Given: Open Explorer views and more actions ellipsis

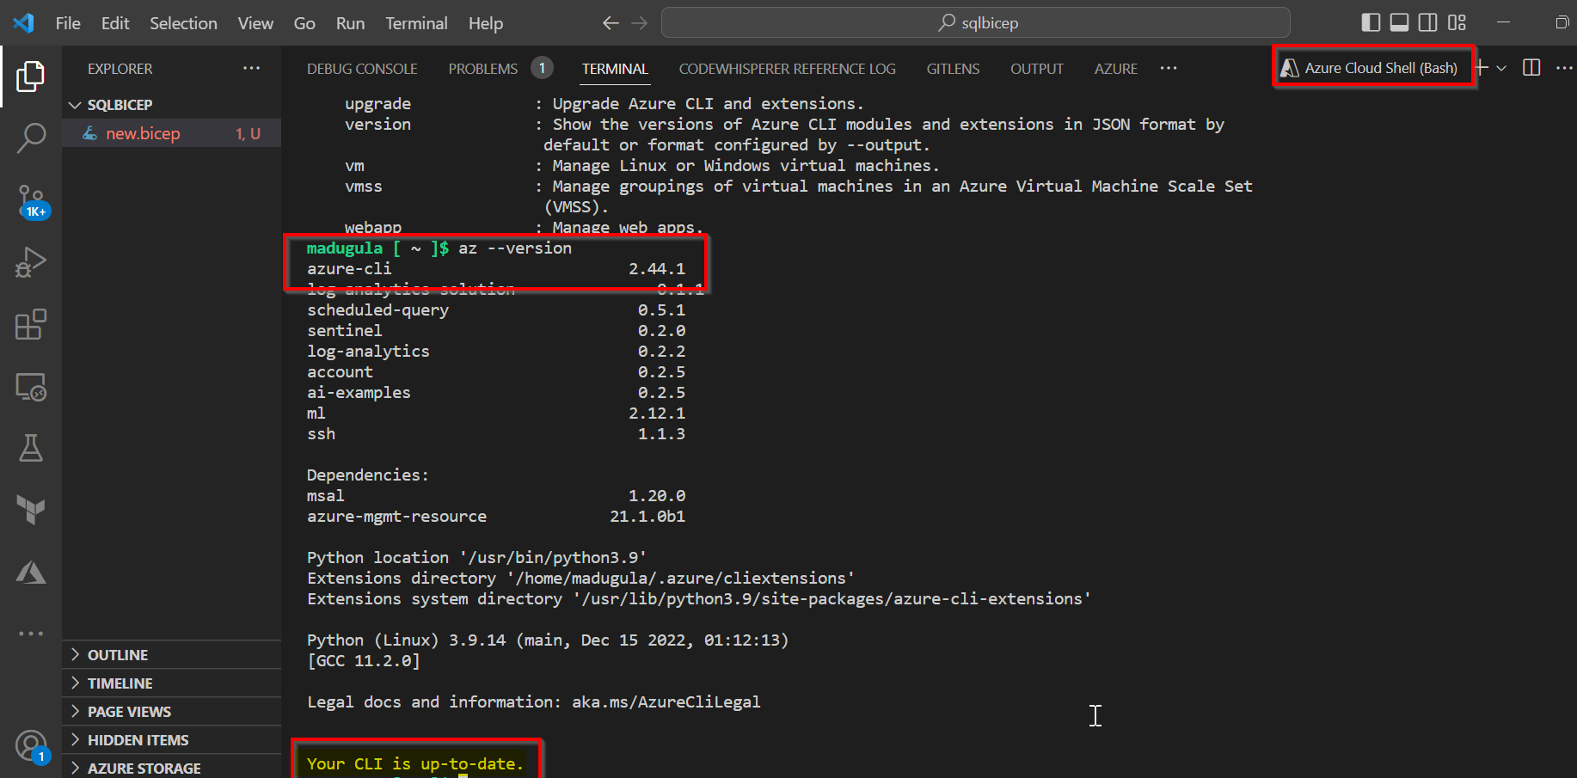Looking at the screenshot, I should click(x=251, y=68).
